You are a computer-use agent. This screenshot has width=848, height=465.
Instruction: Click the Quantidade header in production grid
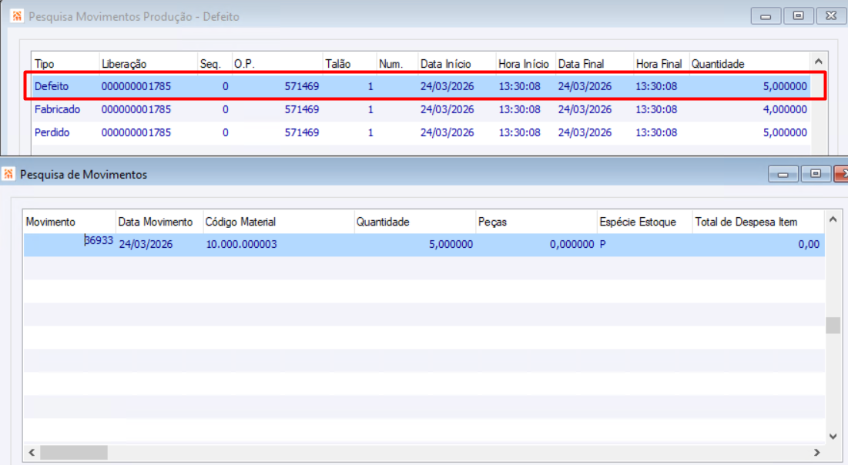749,64
